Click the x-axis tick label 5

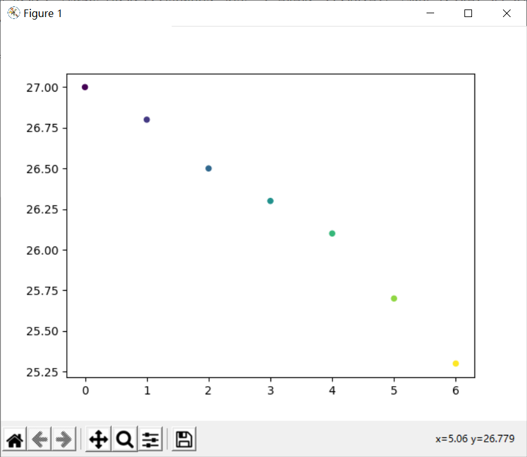pyautogui.click(x=394, y=391)
